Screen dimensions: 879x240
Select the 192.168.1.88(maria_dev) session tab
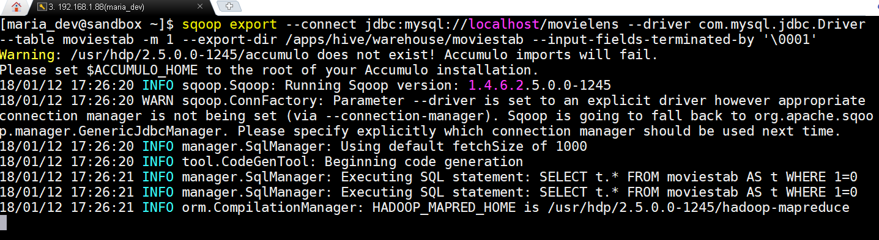tap(119, 7)
